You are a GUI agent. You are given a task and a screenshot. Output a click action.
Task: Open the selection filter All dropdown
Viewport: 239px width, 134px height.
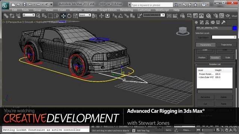pyautogui.click(x=29, y=15)
